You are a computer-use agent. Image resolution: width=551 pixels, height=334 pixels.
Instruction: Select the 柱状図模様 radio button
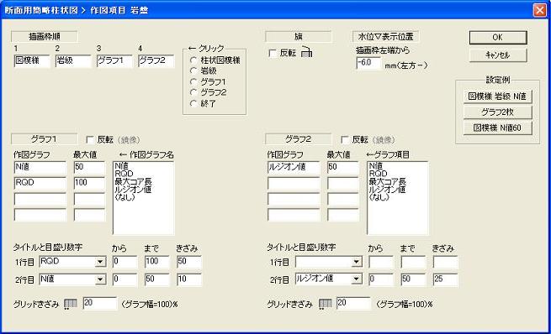click(193, 60)
